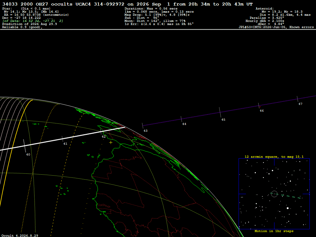
Task: Select the minute 41 tick label
Action: [65, 144]
